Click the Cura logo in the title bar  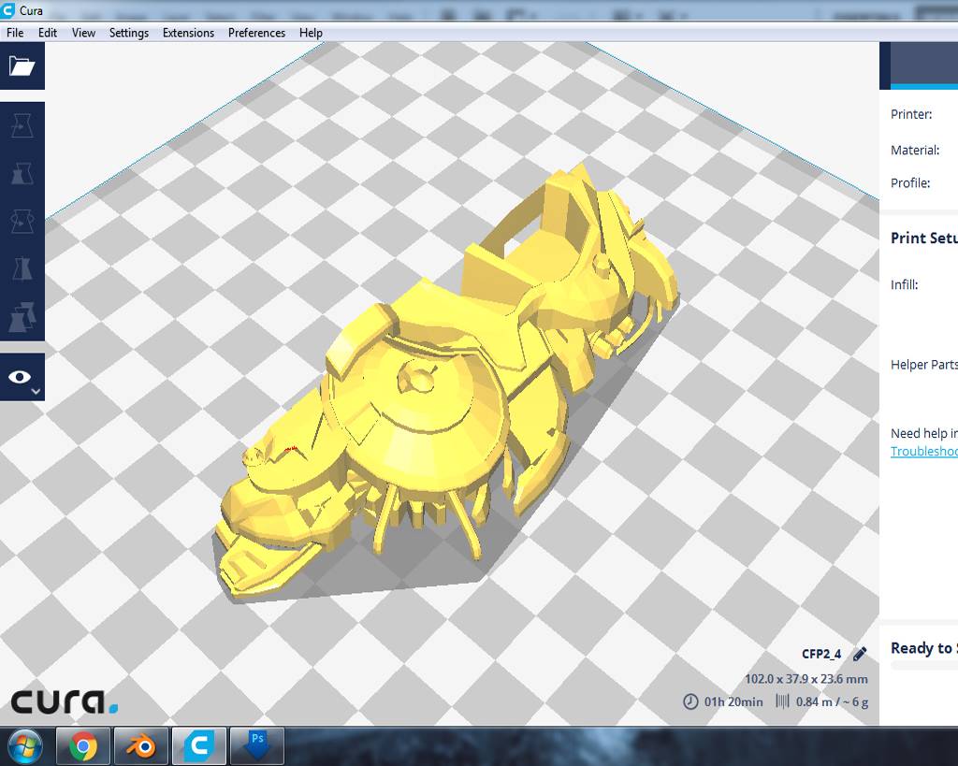click(7, 10)
